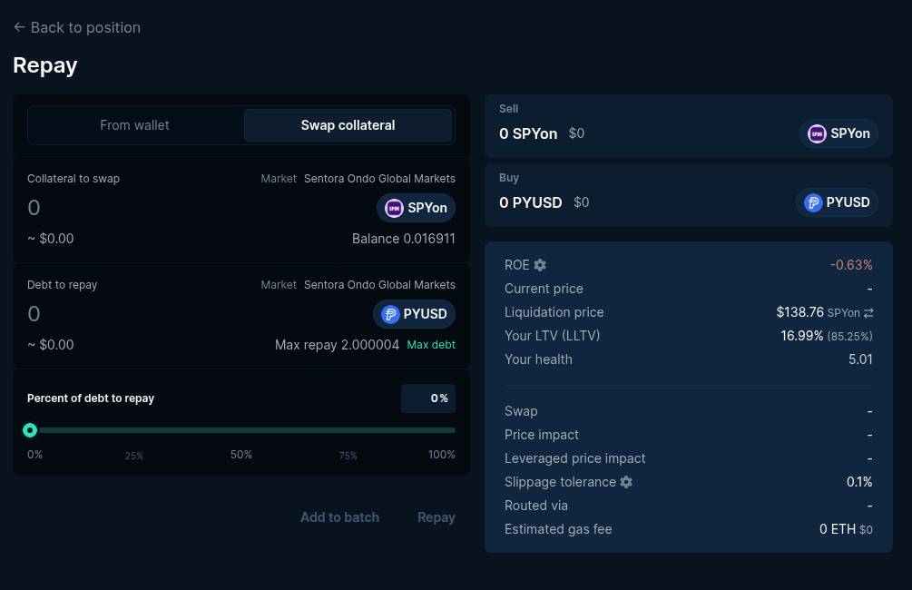Switch to From wallet tab
This screenshot has height=590, width=912.
point(135,125)
